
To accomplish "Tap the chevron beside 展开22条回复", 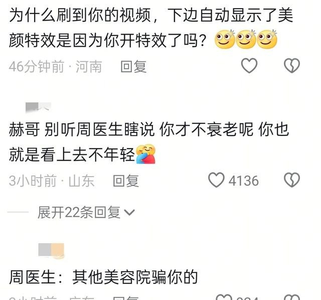I will (x=129, y=213).
